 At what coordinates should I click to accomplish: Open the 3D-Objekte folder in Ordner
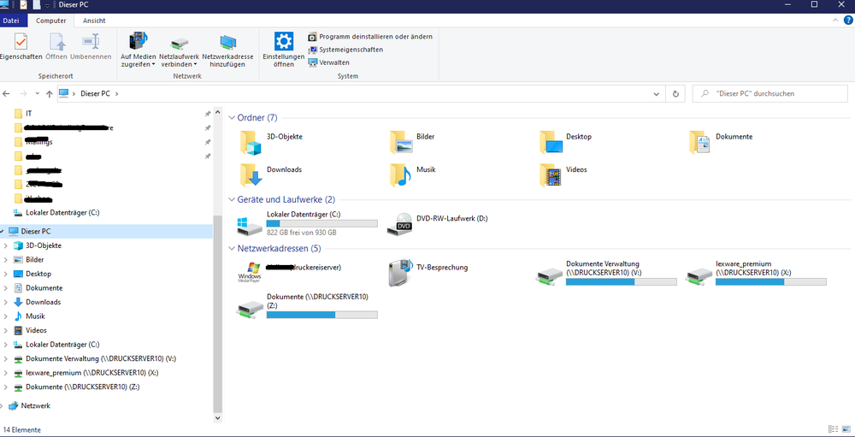click(x=251, y=142)
